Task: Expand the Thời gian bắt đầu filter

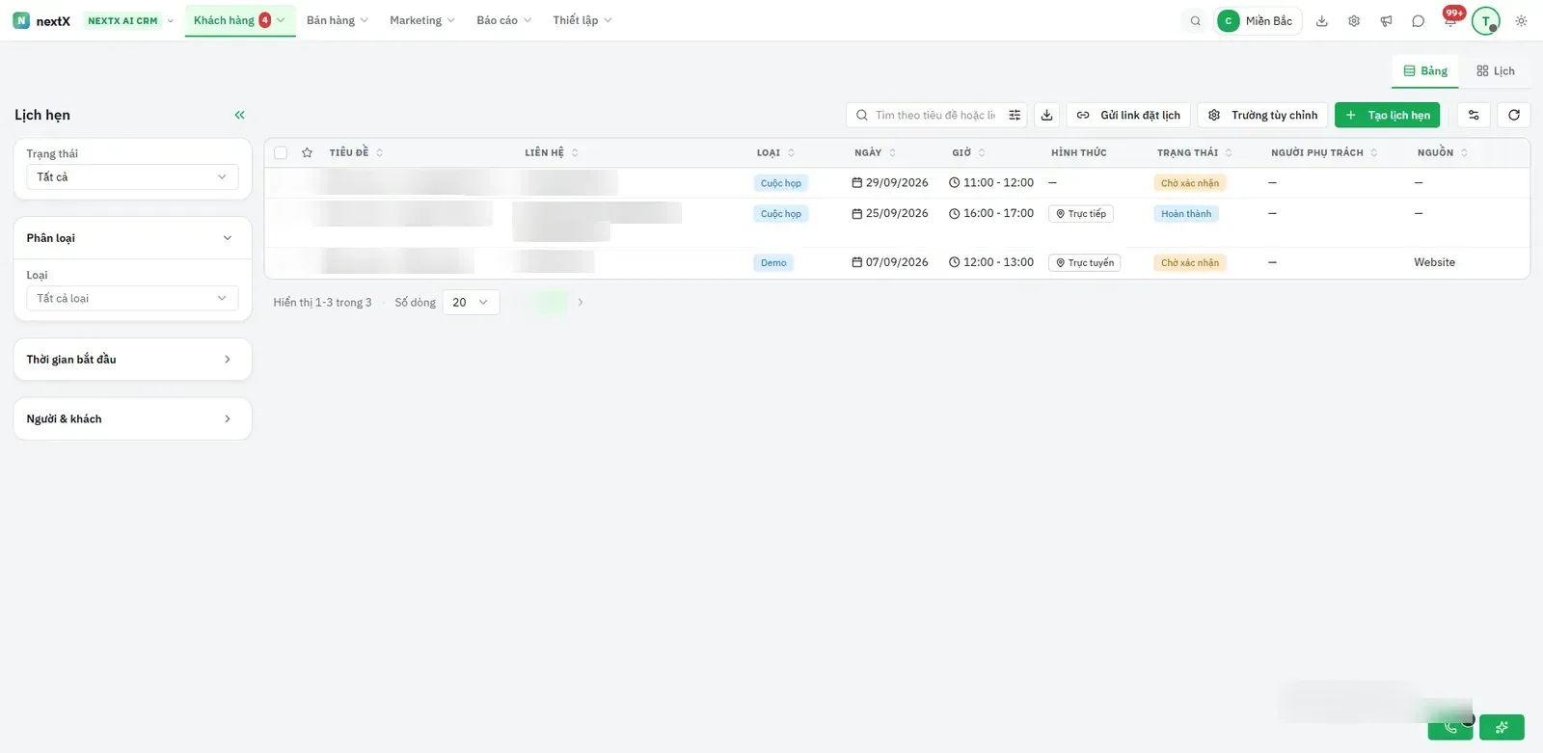Action: click(x=132, y=359)
